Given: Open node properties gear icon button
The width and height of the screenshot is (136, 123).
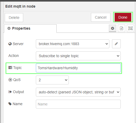Looking at the screenshot, I should coord(113,28).
